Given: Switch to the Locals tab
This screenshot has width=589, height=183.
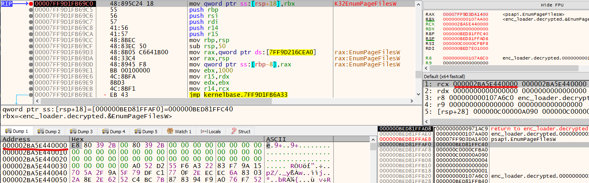Looking at the screenshot, I should pos(211,131).
